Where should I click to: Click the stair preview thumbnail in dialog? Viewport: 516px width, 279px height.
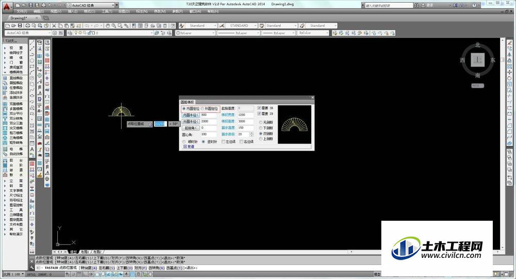click(x=295, y=124)
